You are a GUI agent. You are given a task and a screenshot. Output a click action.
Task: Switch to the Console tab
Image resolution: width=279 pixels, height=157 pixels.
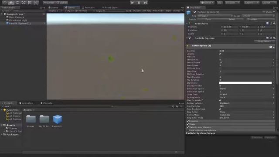pos(47,103)
